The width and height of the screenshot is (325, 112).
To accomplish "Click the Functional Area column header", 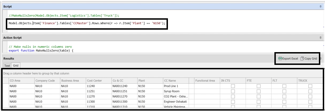I will (205, 81).
